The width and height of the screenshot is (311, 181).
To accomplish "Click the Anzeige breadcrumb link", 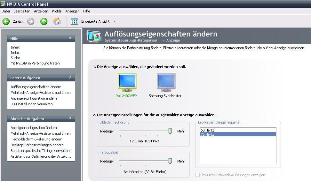I will click(x=173, y=40).
